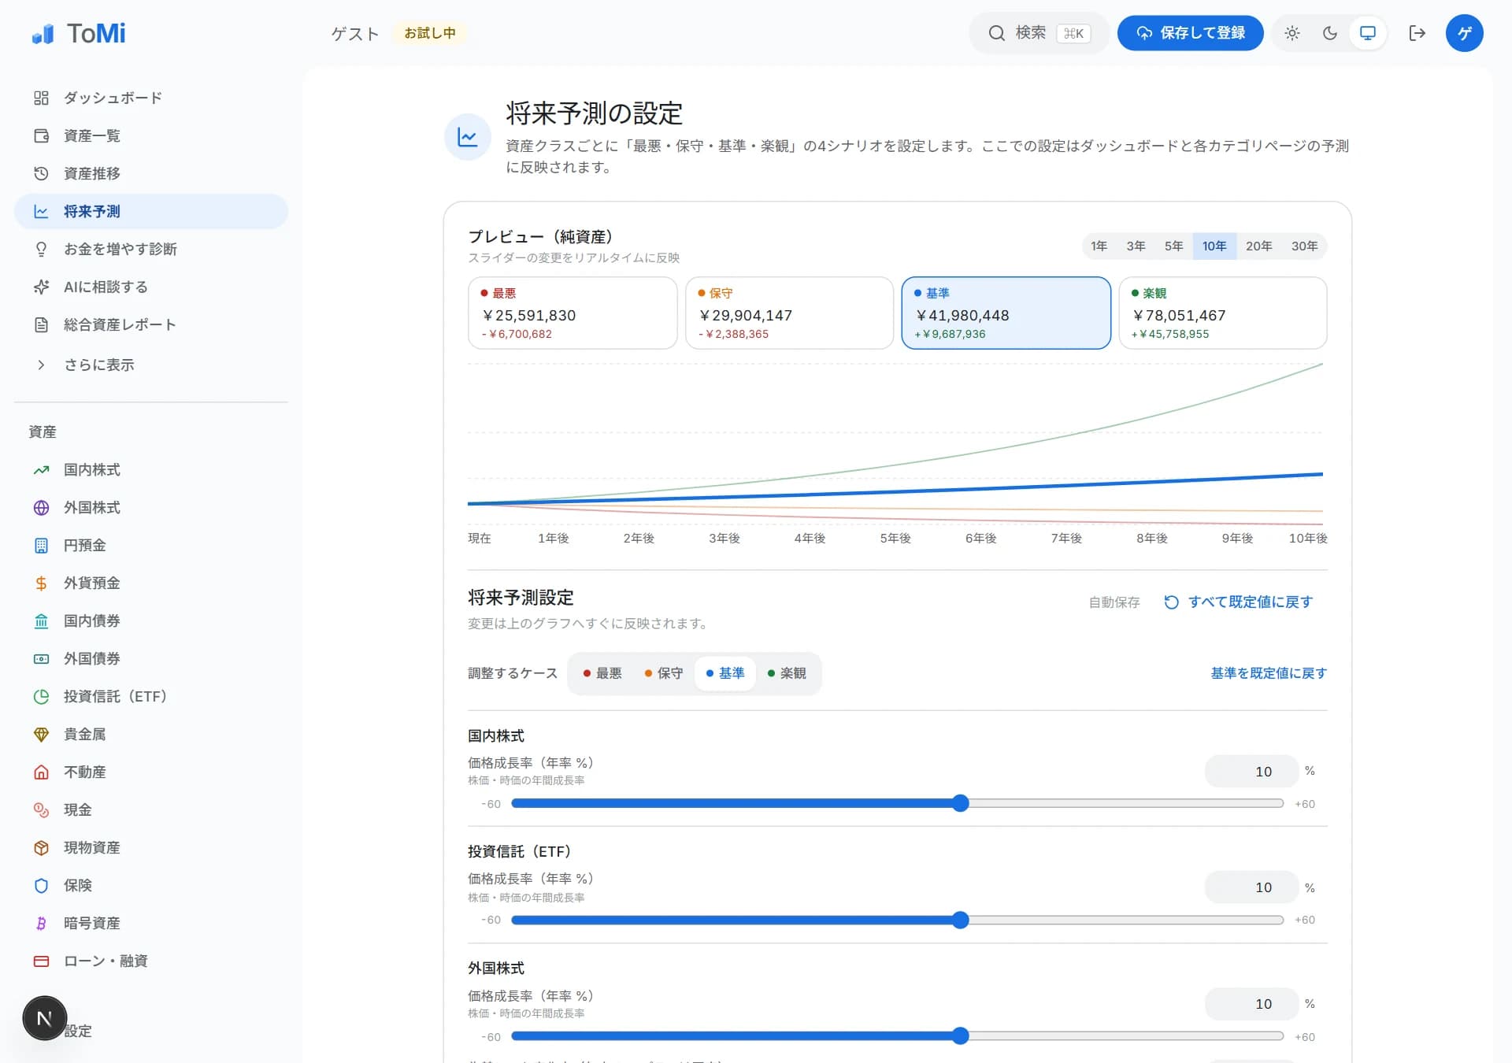The height and width of the screenshot is (1063, 1512).
Task: Click the 投資信託(ETF) growth rate slider handle
Action: click(x=960, y=920)
